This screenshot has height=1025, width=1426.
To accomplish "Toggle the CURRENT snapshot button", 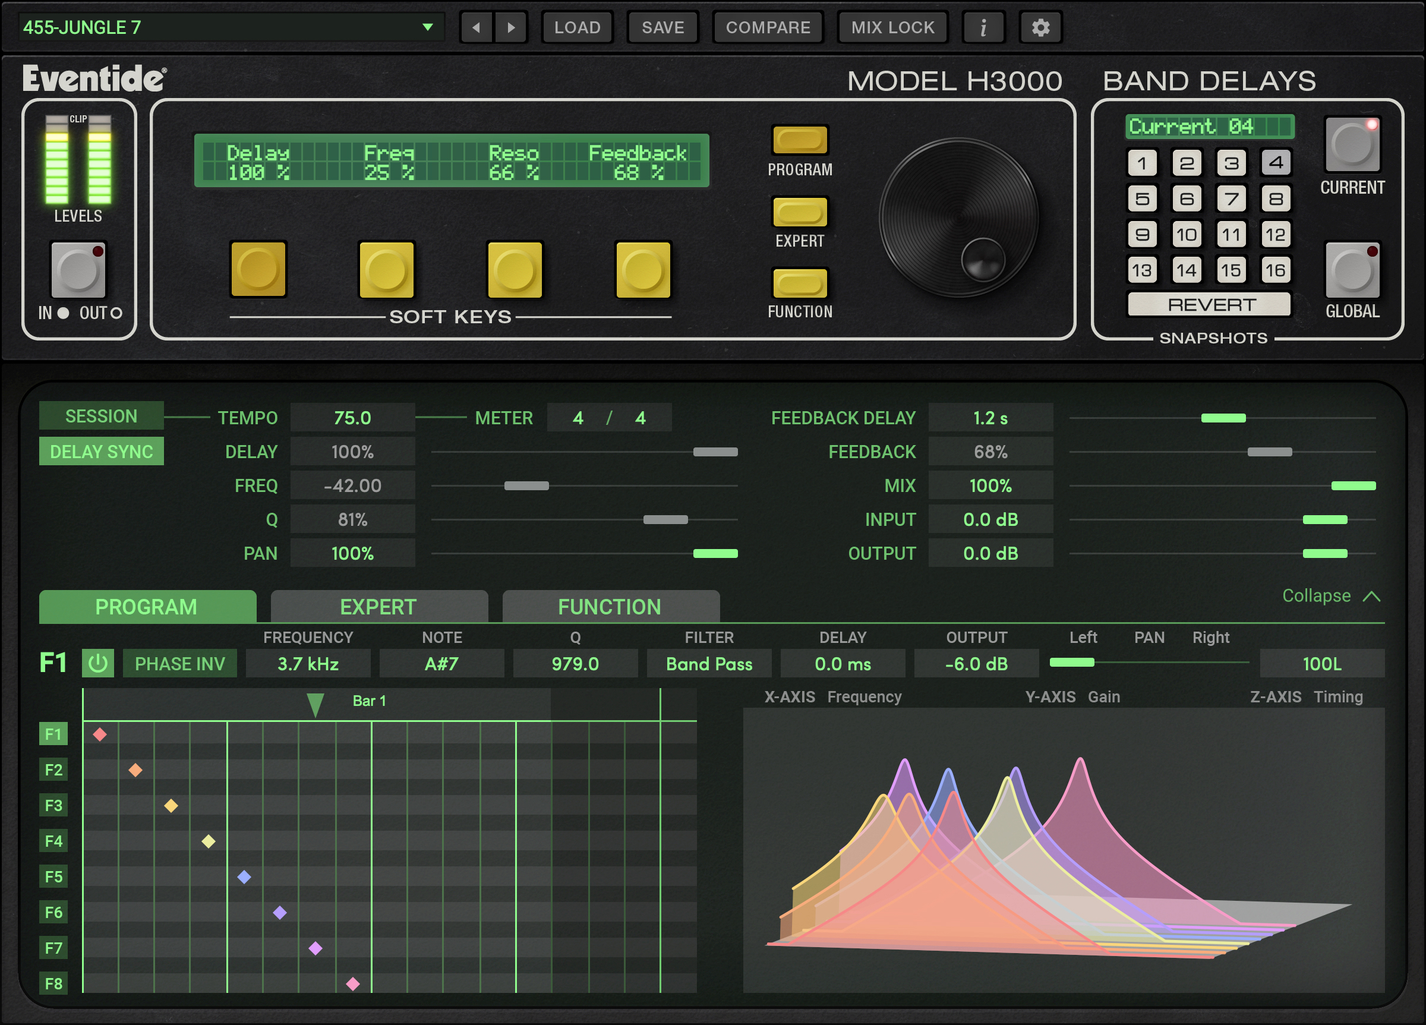I will [x=1352, y=144].
